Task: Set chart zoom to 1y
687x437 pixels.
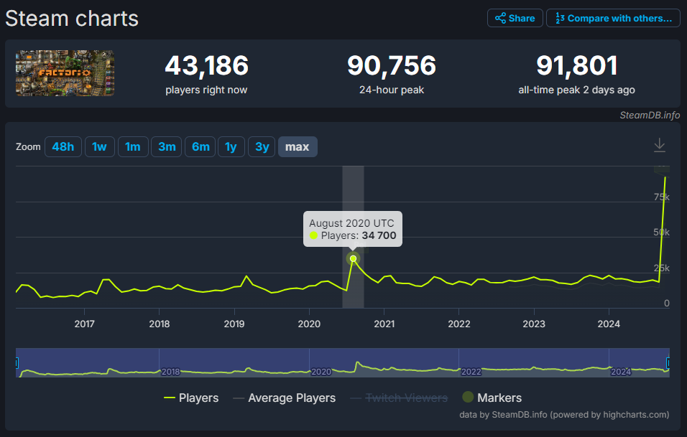Action: 231,147
